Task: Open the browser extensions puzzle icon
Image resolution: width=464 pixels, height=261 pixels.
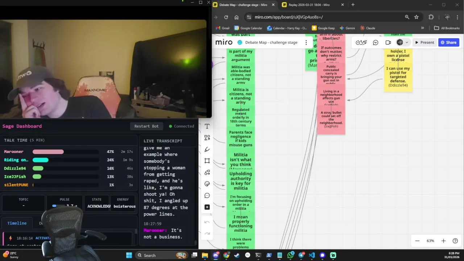Action: coord(431,17)
